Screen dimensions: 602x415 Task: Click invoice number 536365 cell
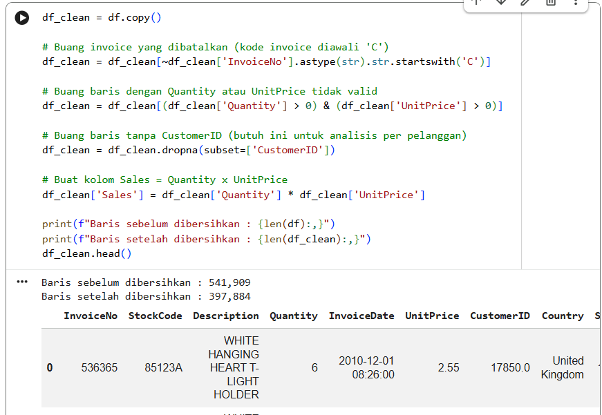(x=100, y=368)
